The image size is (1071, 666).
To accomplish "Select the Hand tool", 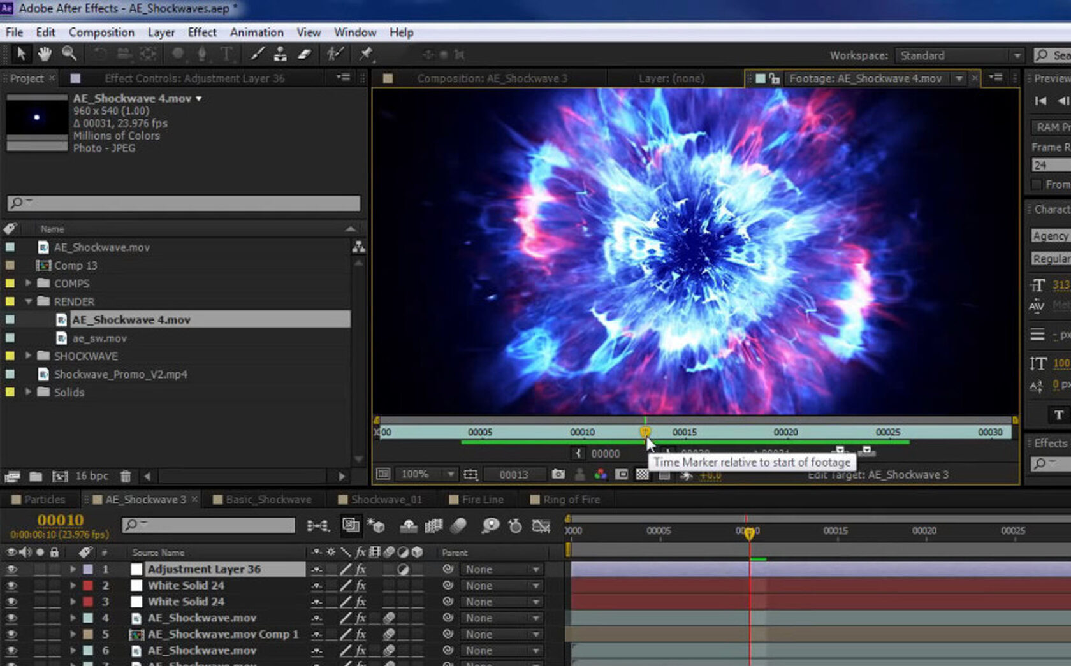I will point(44,54).
